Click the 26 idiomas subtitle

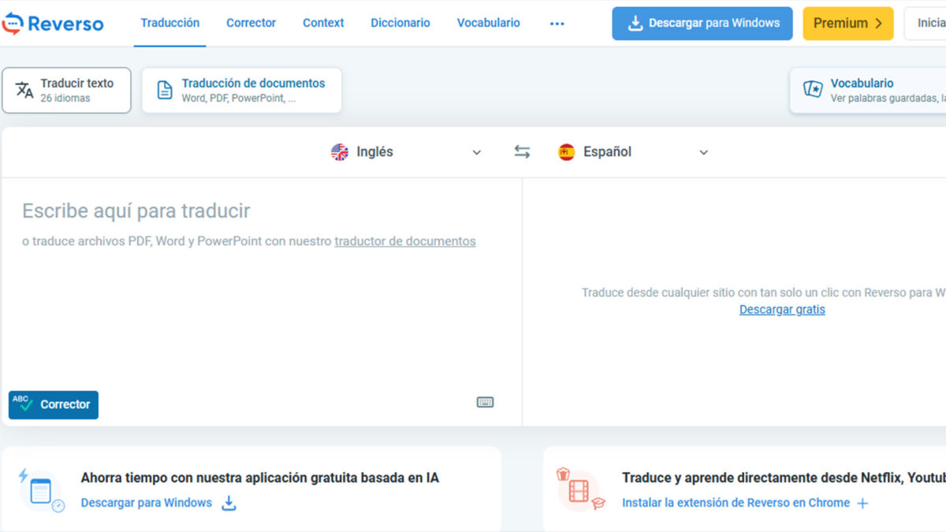coord(65,99)
